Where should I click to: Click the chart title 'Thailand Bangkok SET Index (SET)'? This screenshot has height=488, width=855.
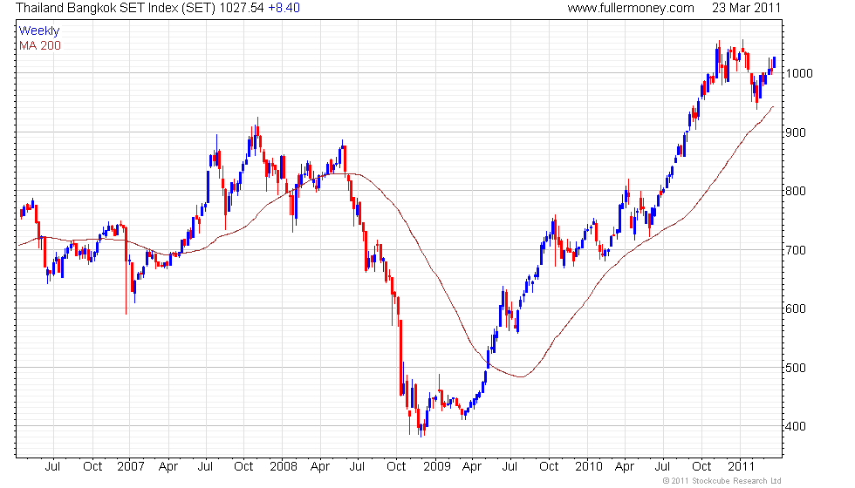116,8
